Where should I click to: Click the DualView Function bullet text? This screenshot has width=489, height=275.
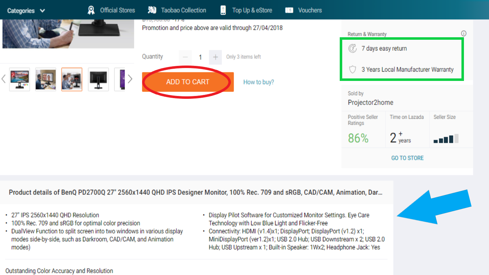[97, 239]
